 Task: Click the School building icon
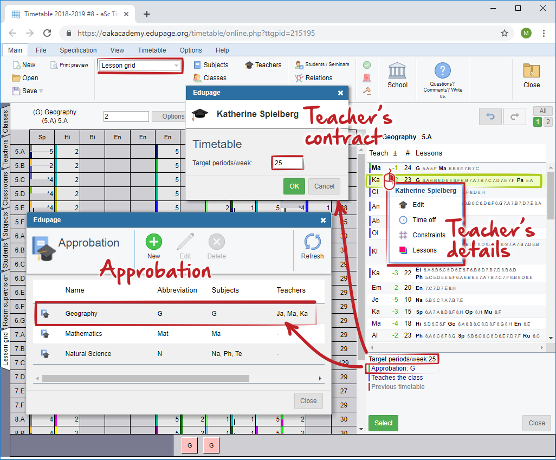click(397, 71)
